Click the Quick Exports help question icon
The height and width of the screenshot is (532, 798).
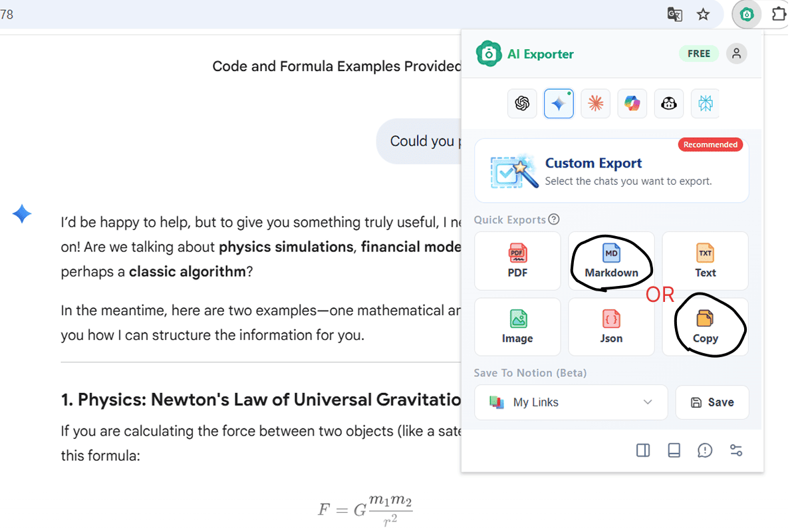pyautogui.click(x=554, y=219)
